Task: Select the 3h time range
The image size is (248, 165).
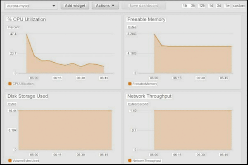Action: tap(193, 6)
